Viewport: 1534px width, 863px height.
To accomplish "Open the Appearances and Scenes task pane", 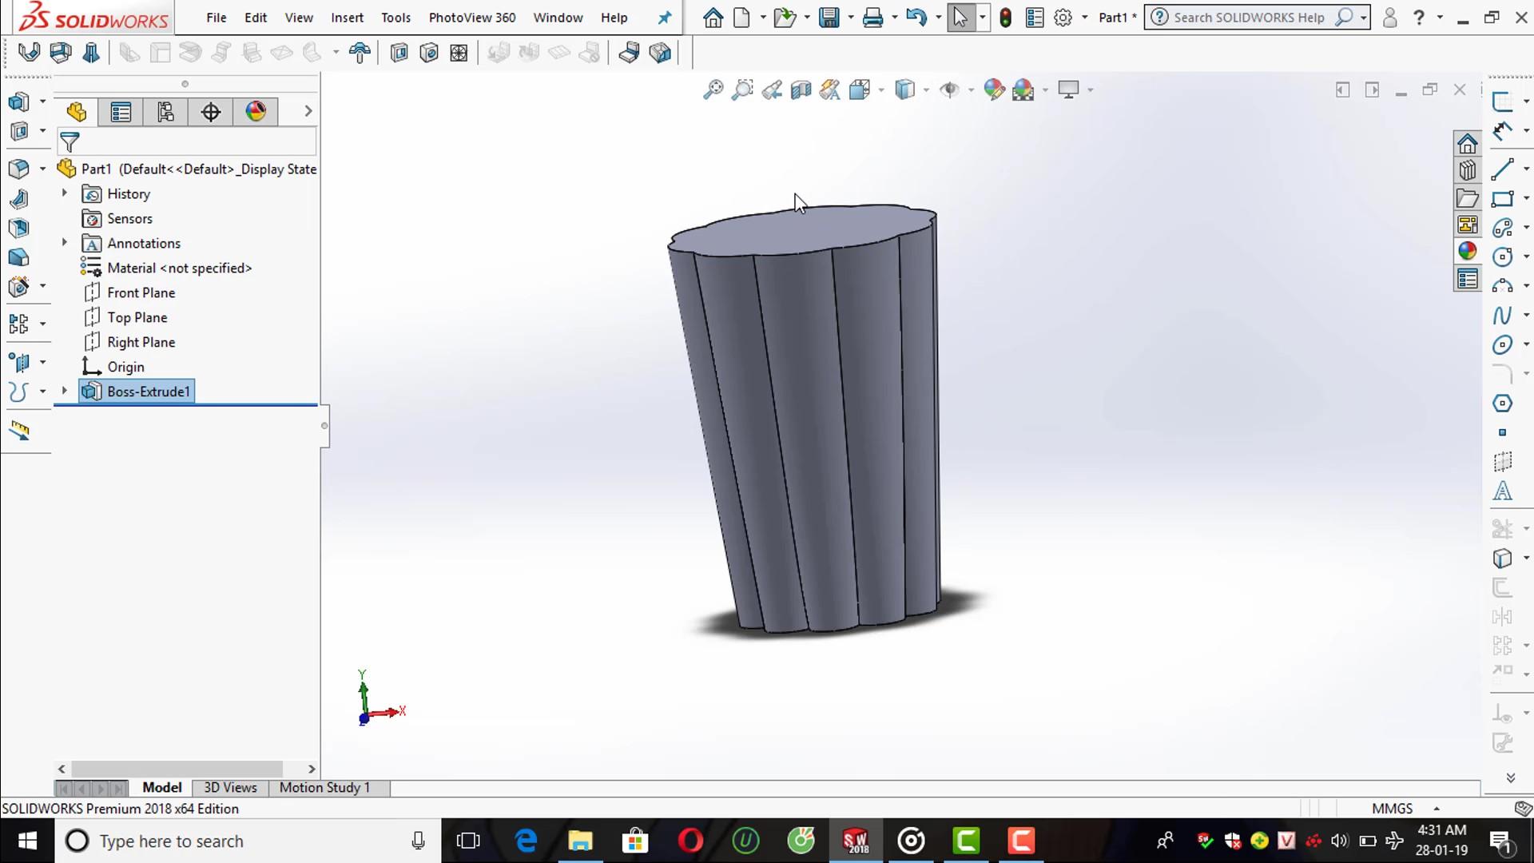I will (1468, 250).
